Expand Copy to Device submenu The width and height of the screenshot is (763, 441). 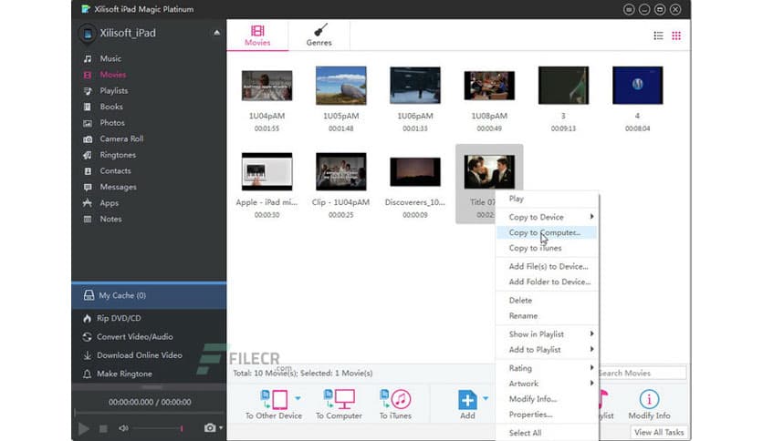click(591, 217)
